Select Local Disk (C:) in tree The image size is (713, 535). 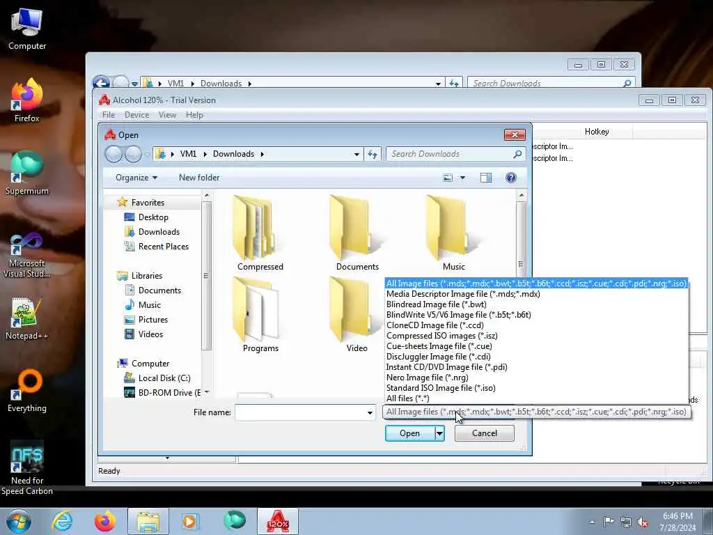[x=164, y=378]
